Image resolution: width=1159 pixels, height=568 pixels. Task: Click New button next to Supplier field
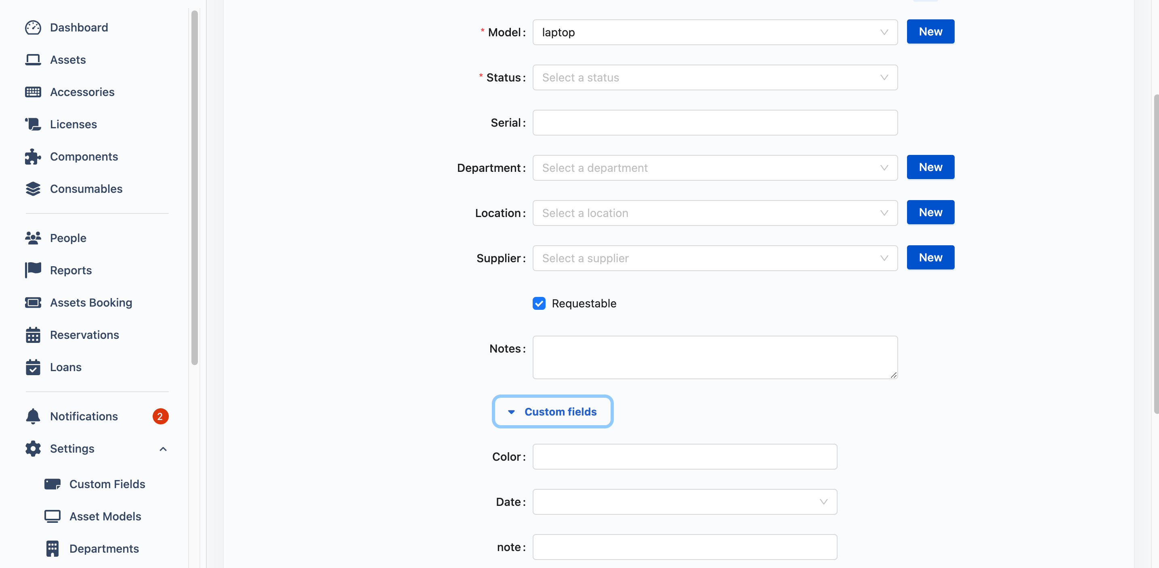[x=930, y=257]
